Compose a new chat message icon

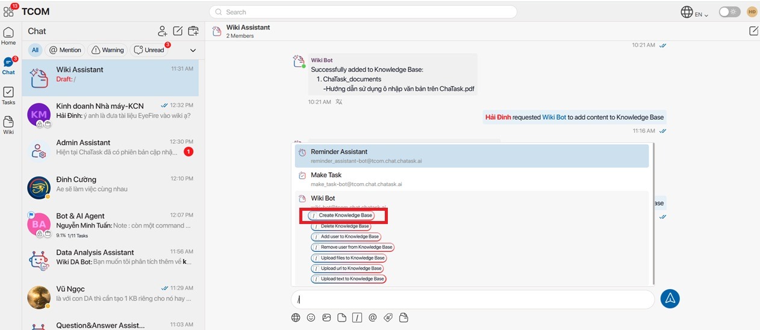coord(178,31)
